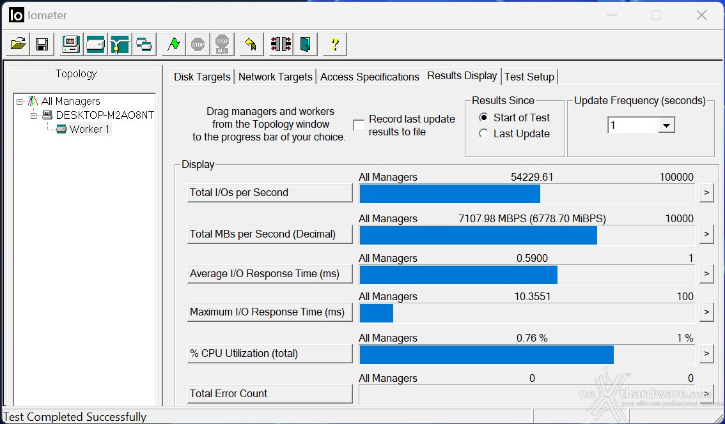This screenshot has width=725, height=424.
Task: Click the empty Total Error Count bar
Action: pyautogui.click(x=527, y=395)
